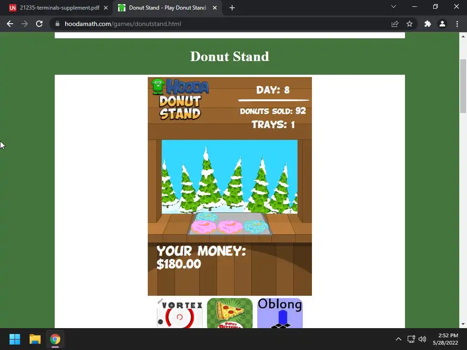Click the Donuts Sold: 92 text
467x350 pixels.
tap(273, 111)
